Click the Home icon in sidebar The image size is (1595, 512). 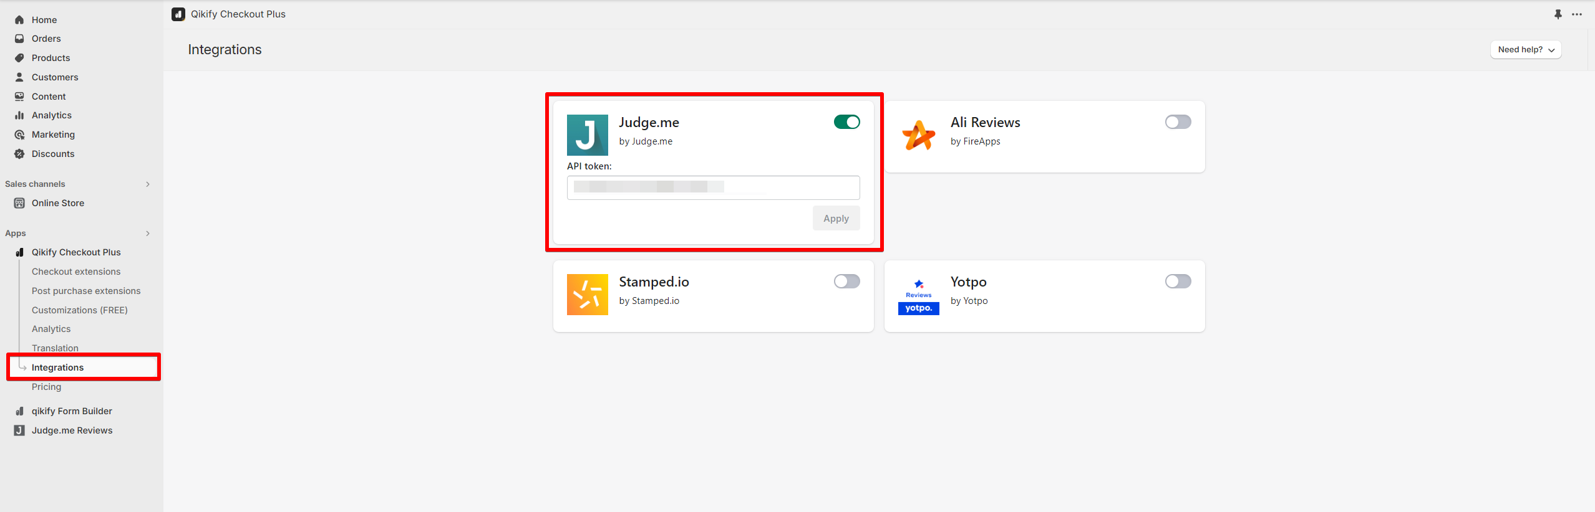click(19, 20)
